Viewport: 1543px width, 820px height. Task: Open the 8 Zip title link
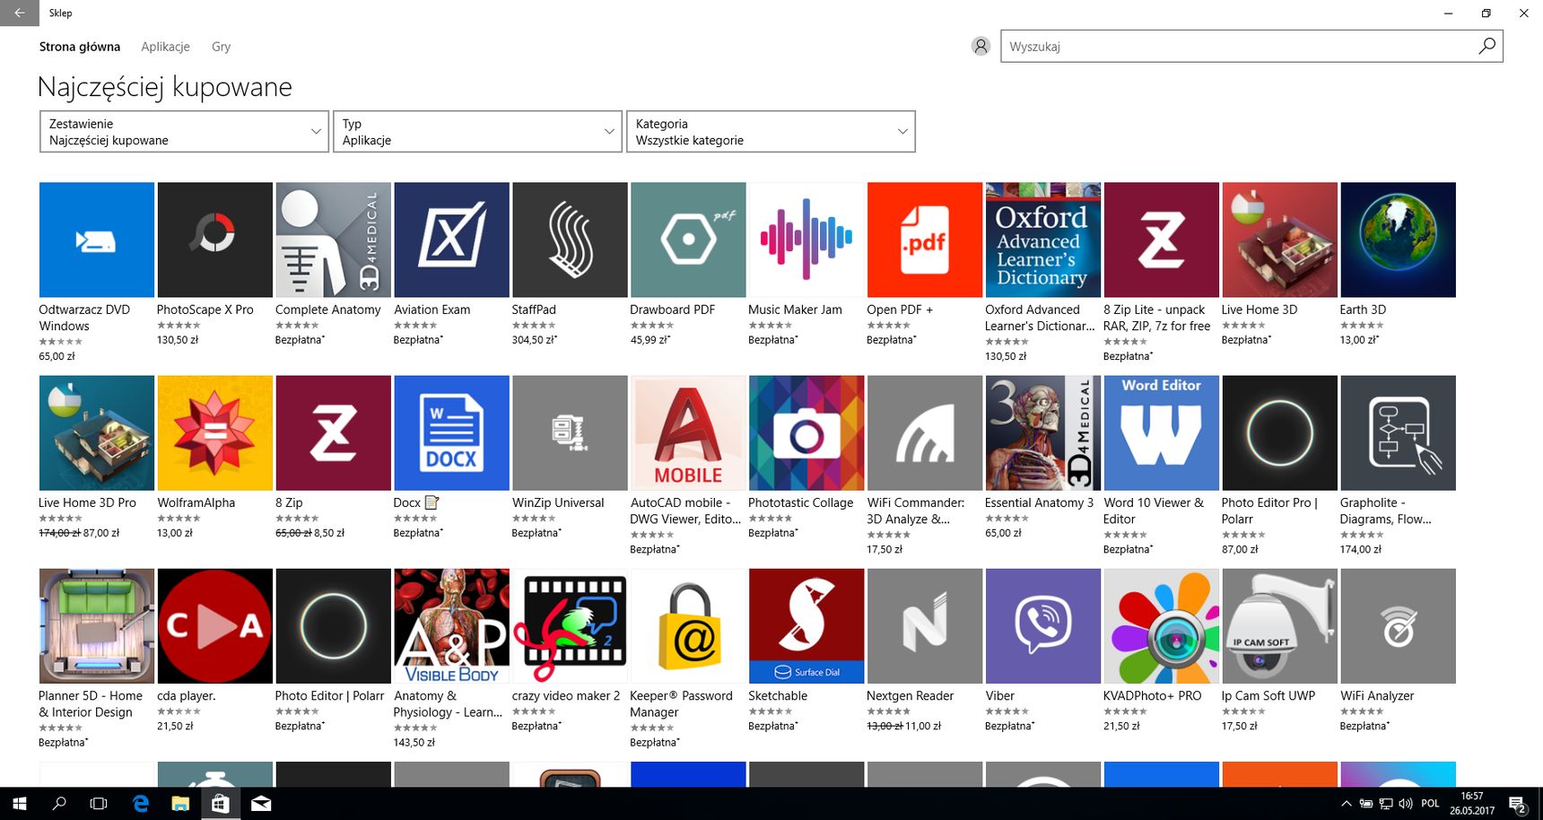(x=289, y=502)
